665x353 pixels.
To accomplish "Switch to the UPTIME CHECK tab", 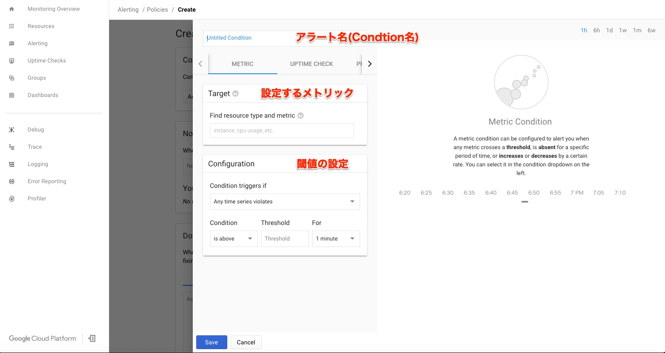I will [x=311, y=63].
